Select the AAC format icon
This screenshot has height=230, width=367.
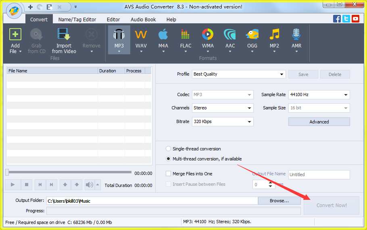click(230, 34)
